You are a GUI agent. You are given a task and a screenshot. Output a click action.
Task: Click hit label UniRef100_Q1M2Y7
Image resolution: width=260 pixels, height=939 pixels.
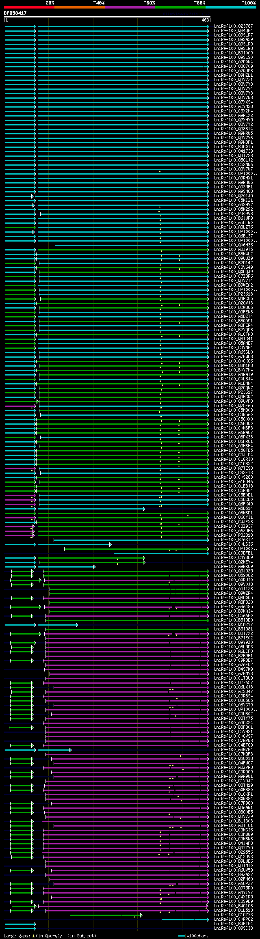pos(233,624)
